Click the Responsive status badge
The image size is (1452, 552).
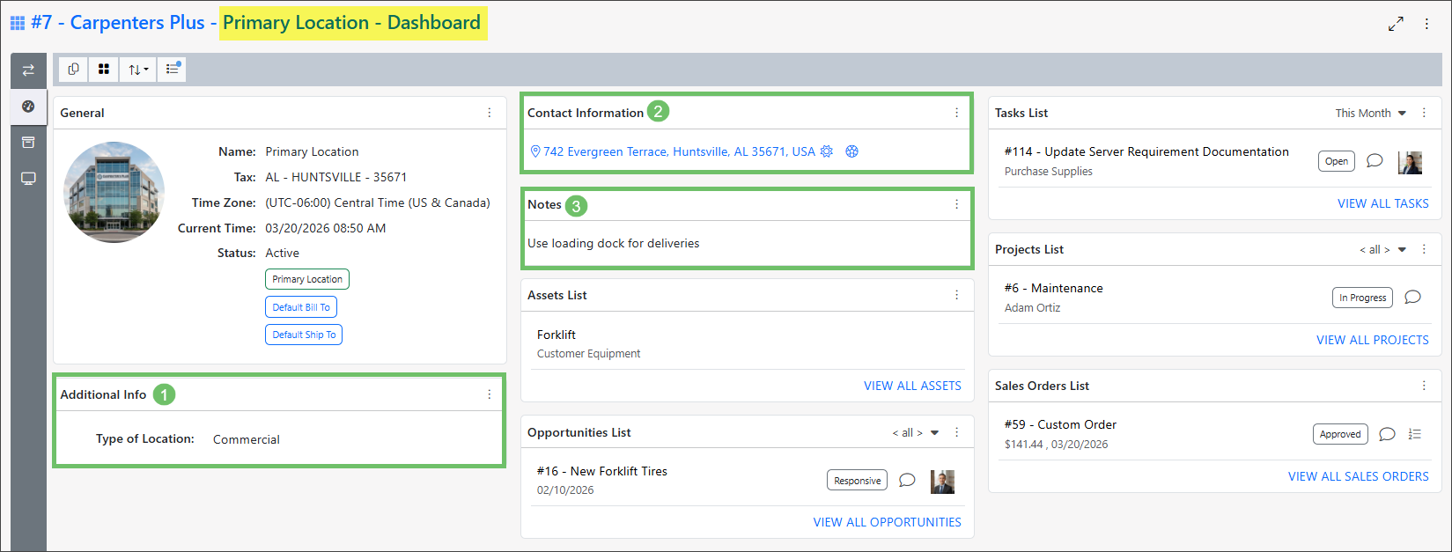(x=857, y=481)
